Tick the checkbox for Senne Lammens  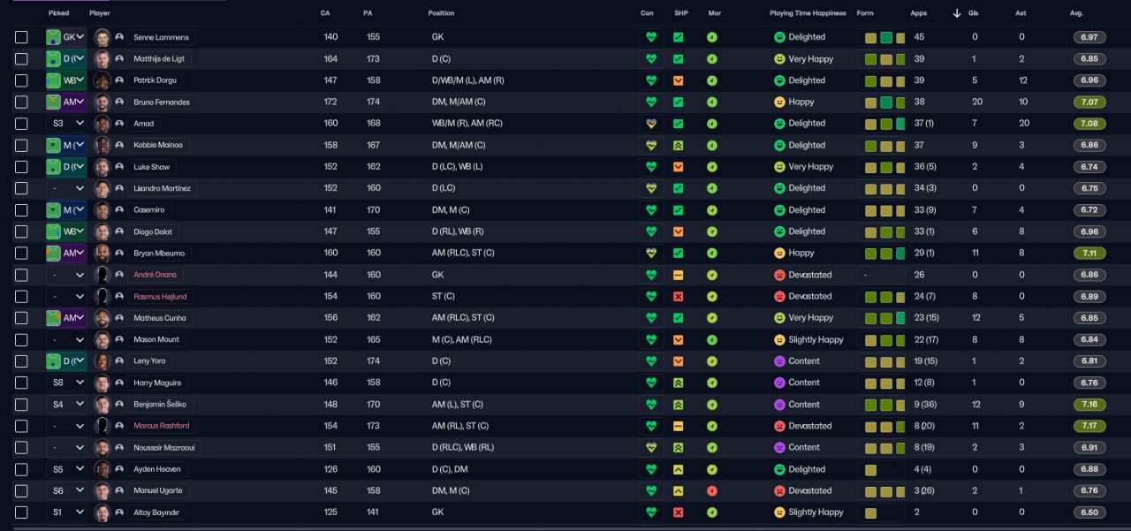pos(21,37)
